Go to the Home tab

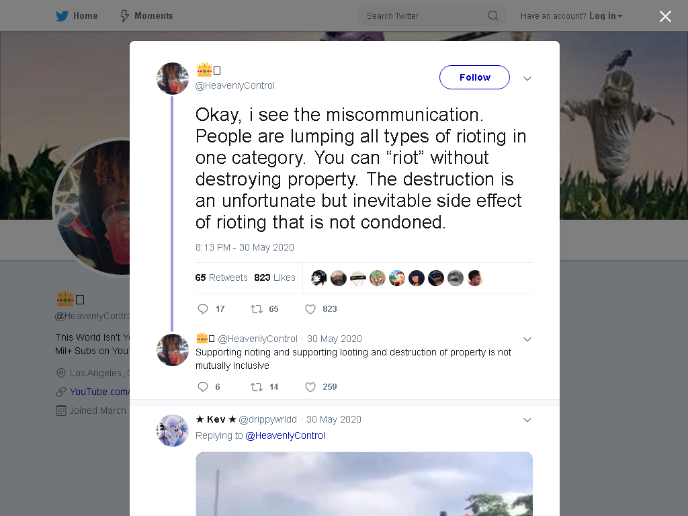coord(77,16)
